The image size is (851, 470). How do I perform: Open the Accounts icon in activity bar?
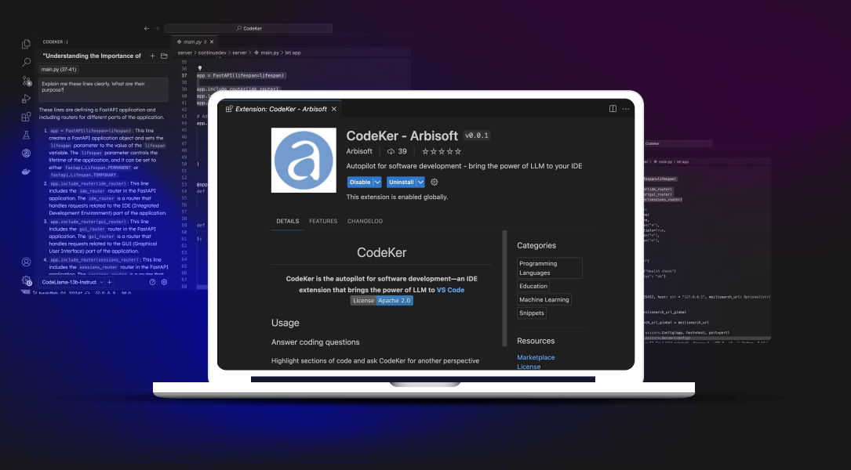pos(26,262)
